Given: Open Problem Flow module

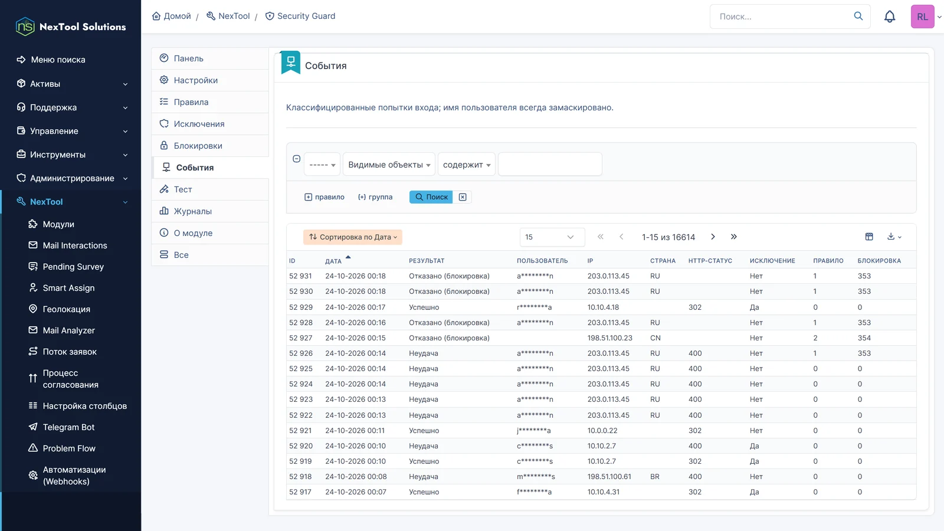Looking at the screenshot, I should pos(68,448).
